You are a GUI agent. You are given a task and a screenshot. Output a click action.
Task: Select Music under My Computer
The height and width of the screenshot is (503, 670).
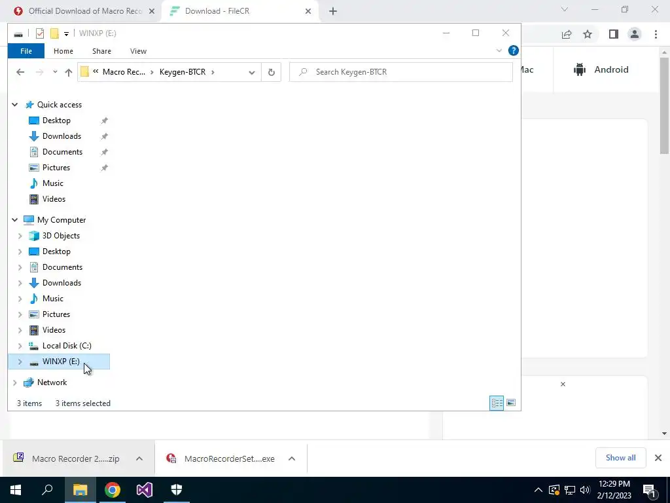click(52, 299)
